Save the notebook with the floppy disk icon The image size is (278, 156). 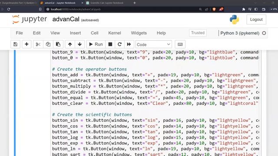pos(16,44)
